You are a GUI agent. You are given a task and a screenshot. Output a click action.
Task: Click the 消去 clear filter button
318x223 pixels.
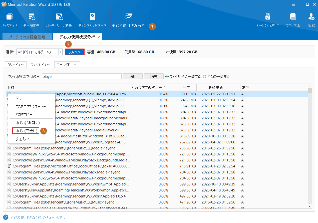click(154, 76)
